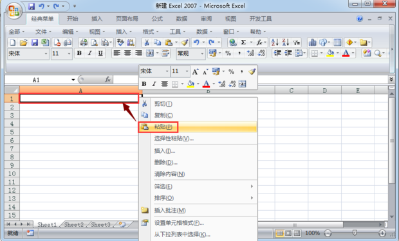399x241 pixels.
Task: Toggle Align Left in main toolbar
Action: tap(116, 53)
